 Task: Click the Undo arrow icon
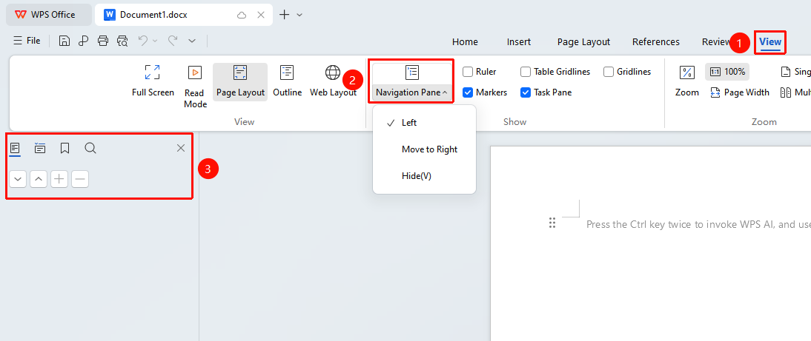click(x=143, y=40)
